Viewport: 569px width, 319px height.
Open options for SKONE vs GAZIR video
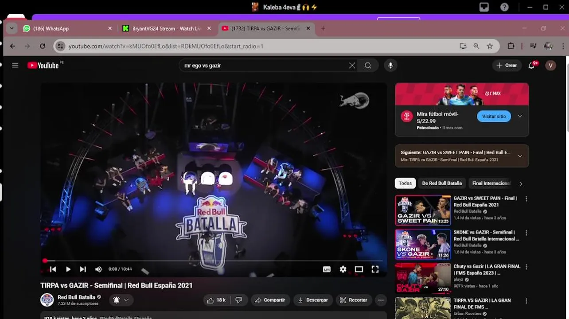pyautogui.click(x=526, y=233)
